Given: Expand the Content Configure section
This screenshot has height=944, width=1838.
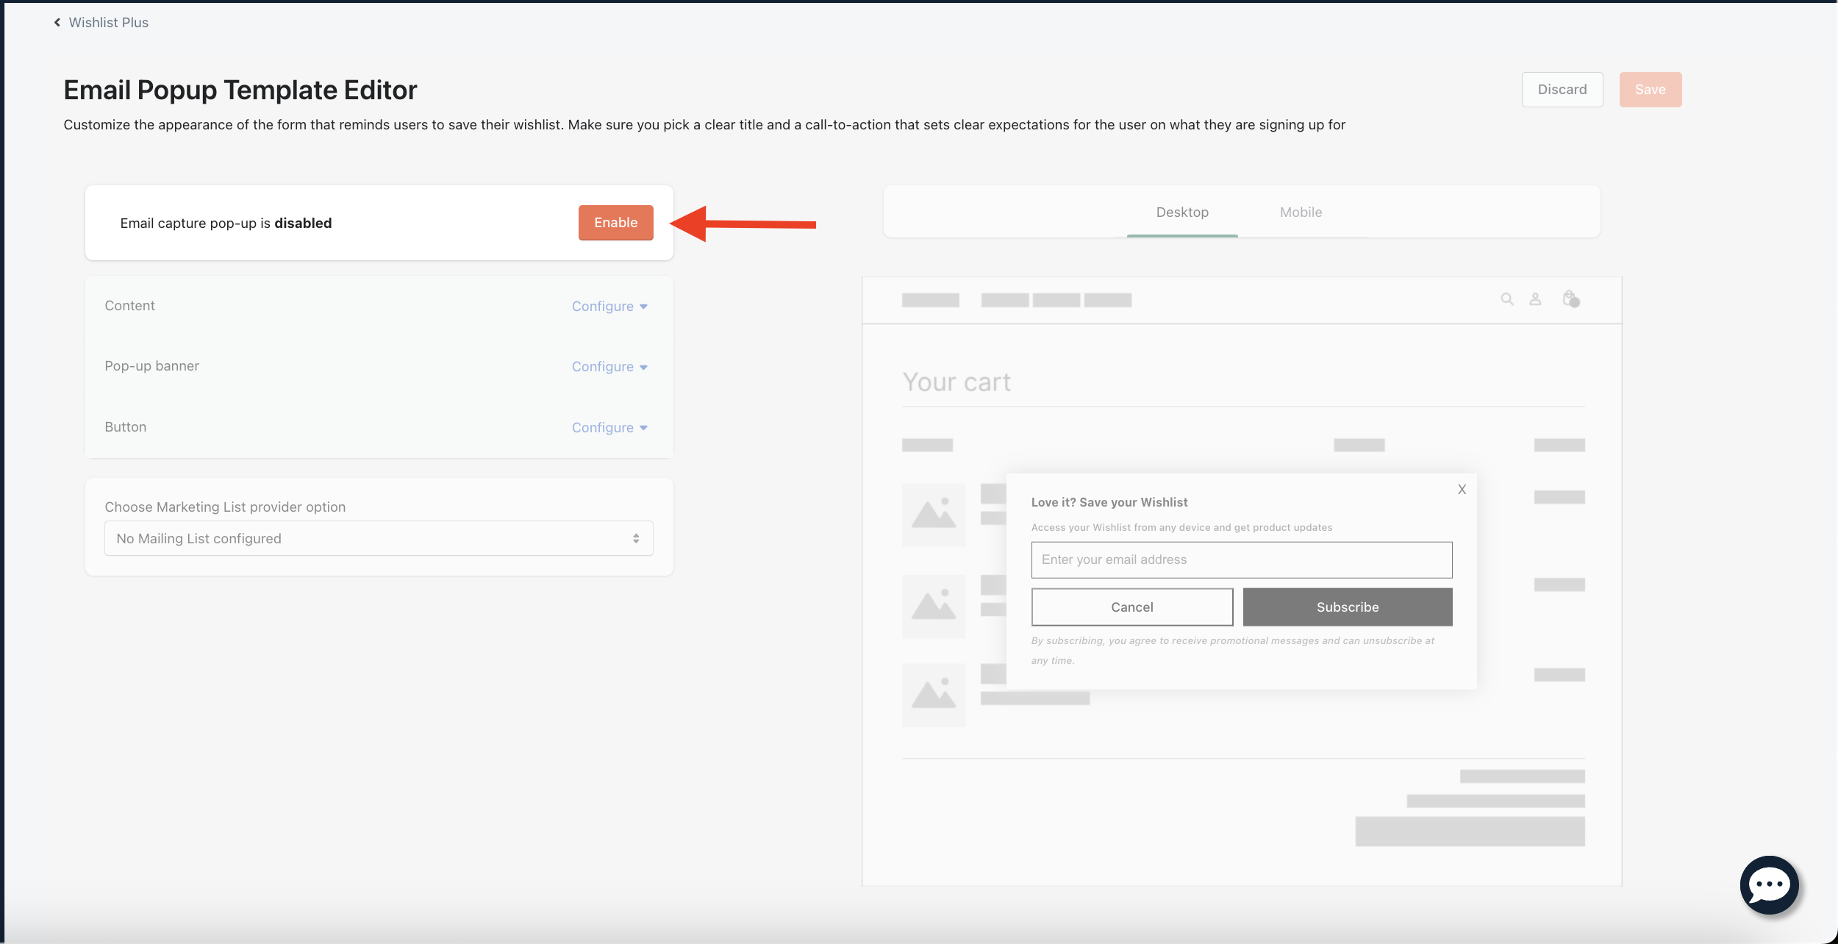Looking at the screenshot, I should pyautogui.click(x=609, y=307).
